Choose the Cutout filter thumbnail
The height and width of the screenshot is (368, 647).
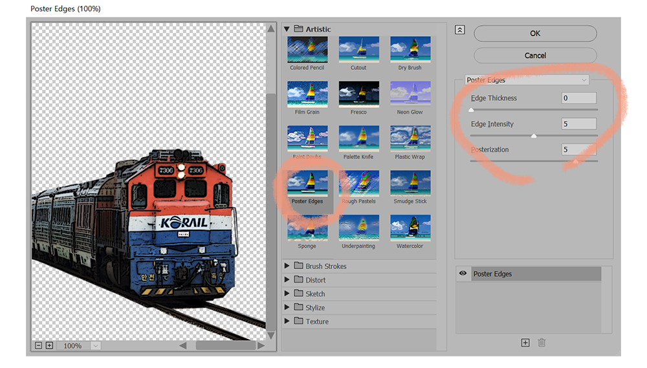pyautogui.click(x=358, y=50)
